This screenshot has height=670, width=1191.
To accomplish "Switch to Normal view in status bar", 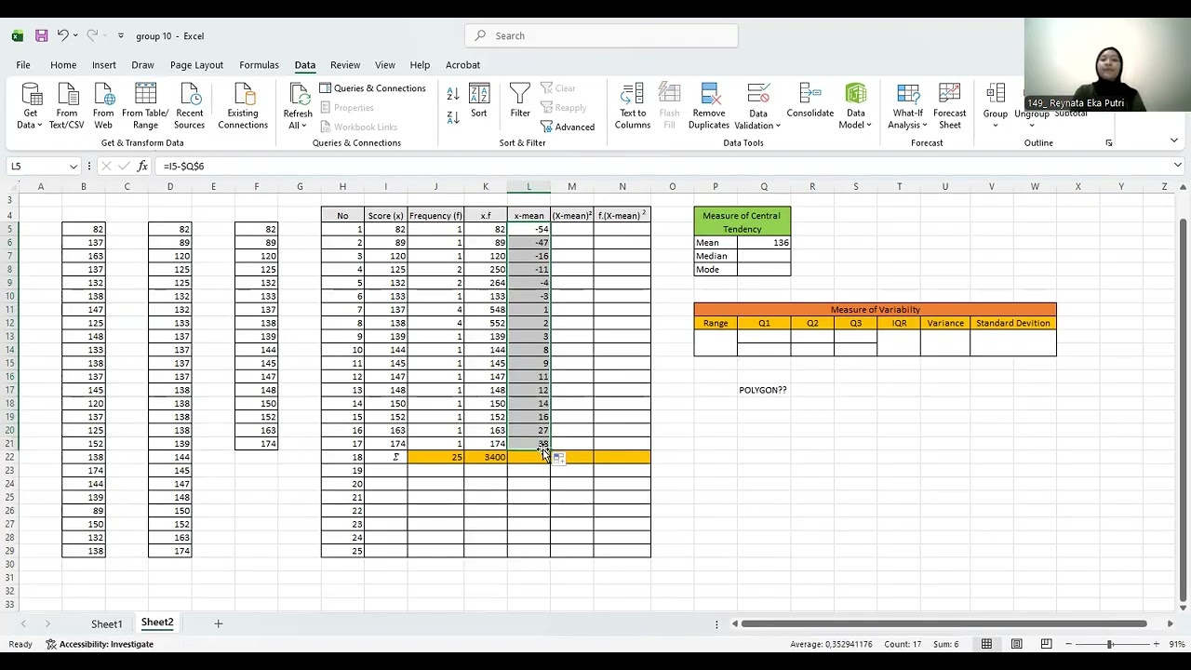I will click(986, 644).
